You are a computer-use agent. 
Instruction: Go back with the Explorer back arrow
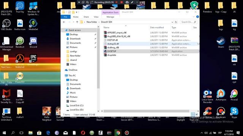64,22
